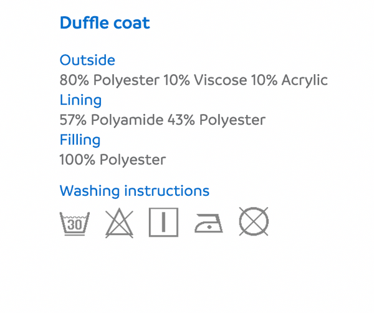Click the do not bleach triangle icon
The image size is (374, 313).
click(119, 223)
